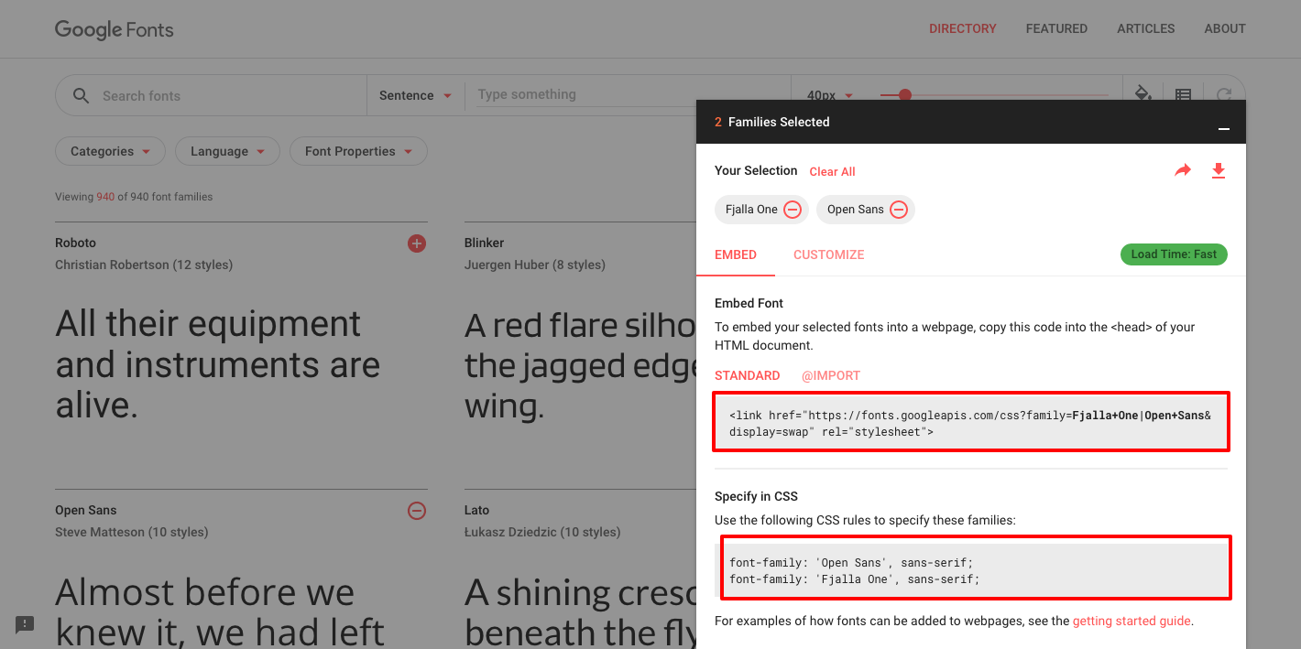Click the paint bucket color icon

pos(1142,94)
